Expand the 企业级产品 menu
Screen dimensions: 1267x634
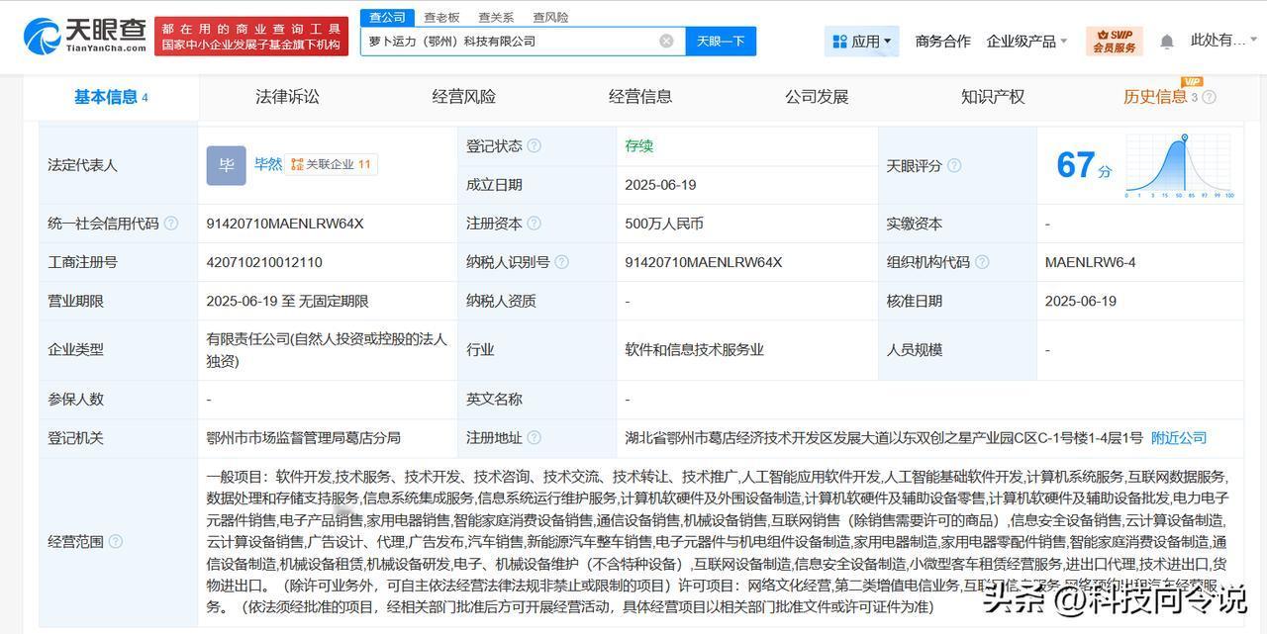click(x=1026, y=41)
